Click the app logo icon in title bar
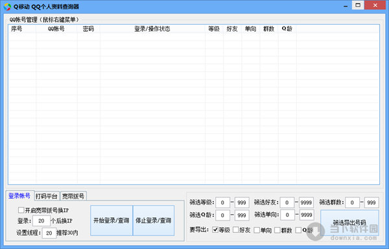This screenshot has width=389, height=249. (x=7, y=6)
